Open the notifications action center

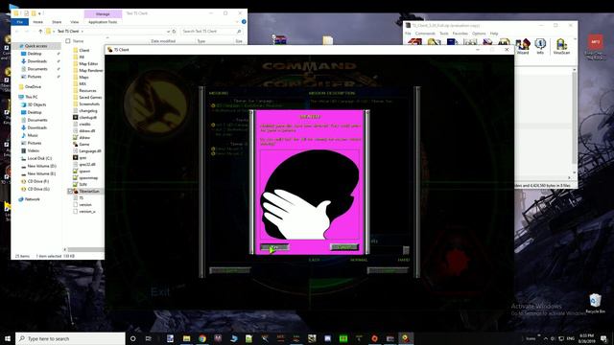603,338
